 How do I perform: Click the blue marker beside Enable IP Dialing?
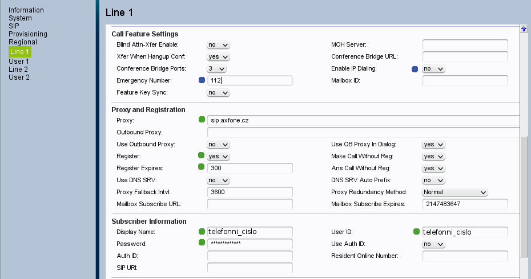415,69
